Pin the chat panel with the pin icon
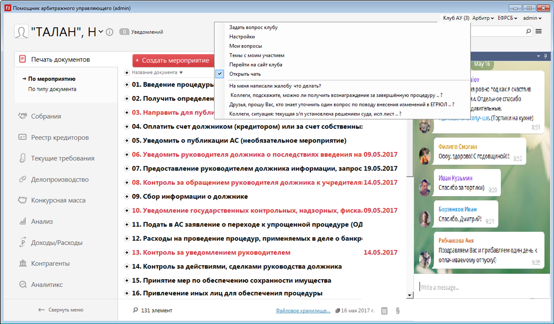 coord(546,56)
